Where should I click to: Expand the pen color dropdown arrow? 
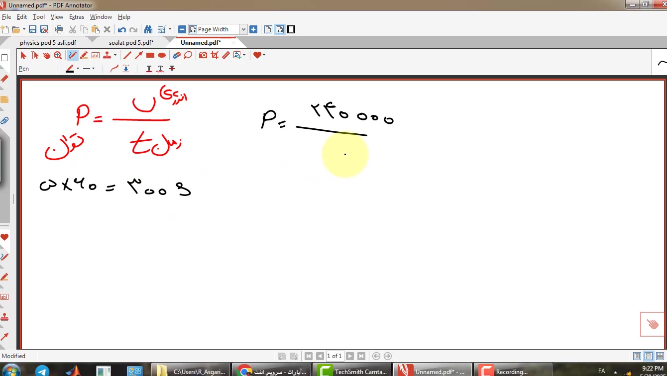tap(78, 69)
